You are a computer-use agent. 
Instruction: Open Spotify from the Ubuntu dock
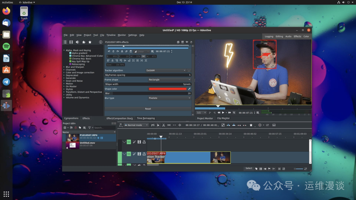(6, 46)
